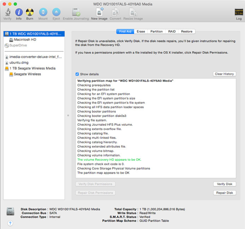Click the Total Capacity value text
This screenshot has width=245, height=229.
[x=162, y=209]
